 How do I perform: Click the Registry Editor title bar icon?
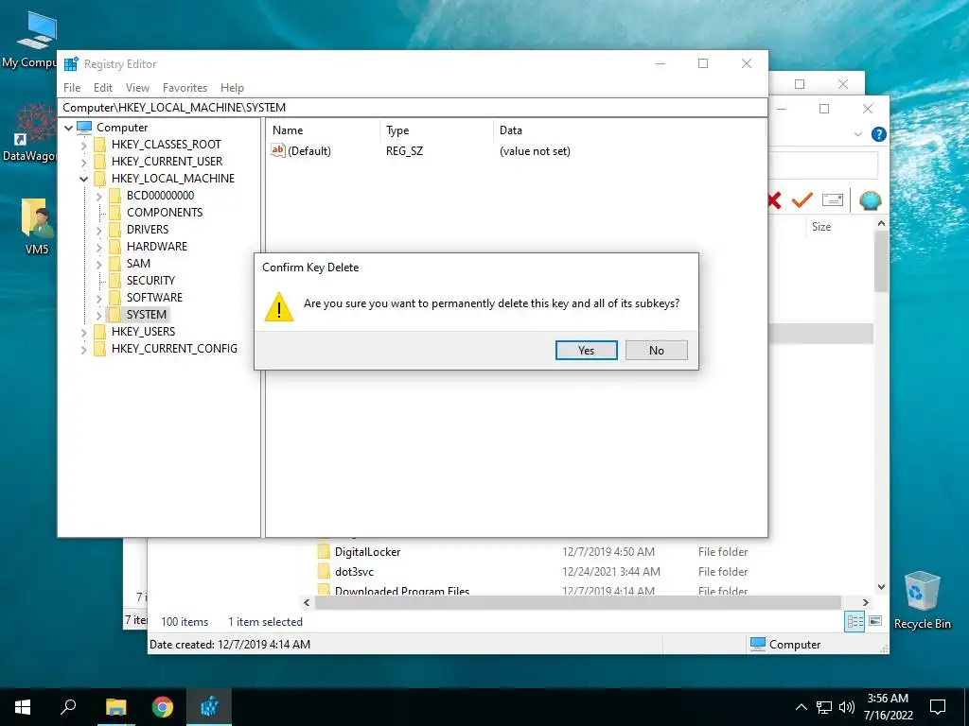point(71,63)
